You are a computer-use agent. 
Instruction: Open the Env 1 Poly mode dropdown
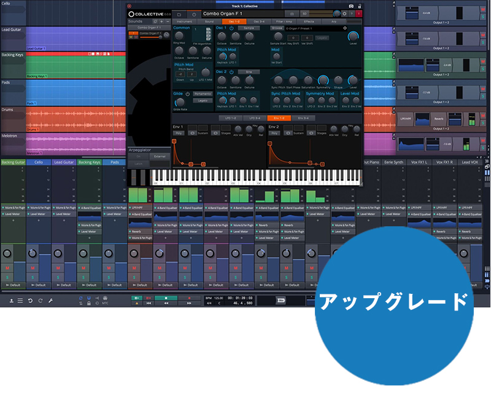[179, 133]
